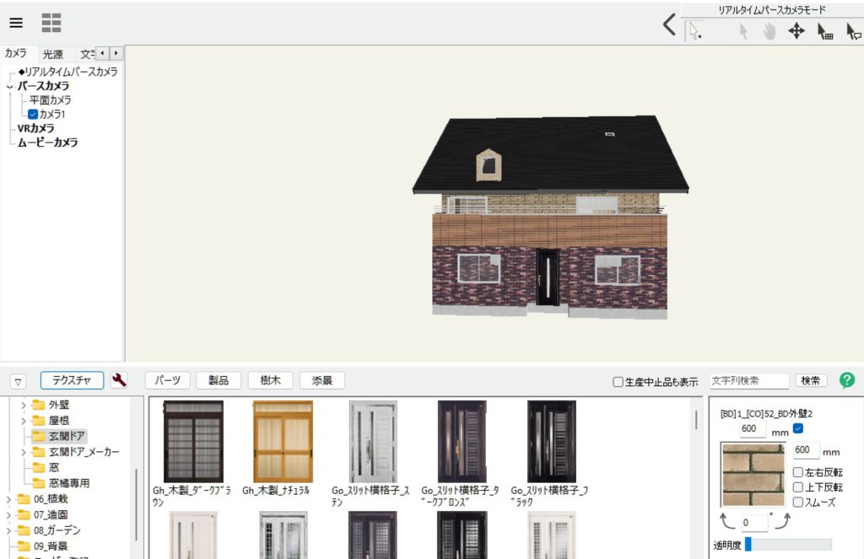The image size is (864, 559).
Task: Expand the 06_植栽 folder
Action: tap(8, 499)
